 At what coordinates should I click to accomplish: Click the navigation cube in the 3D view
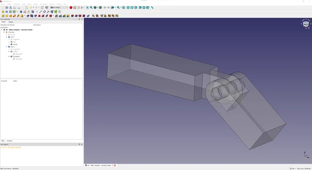click(x=306, y=24)
